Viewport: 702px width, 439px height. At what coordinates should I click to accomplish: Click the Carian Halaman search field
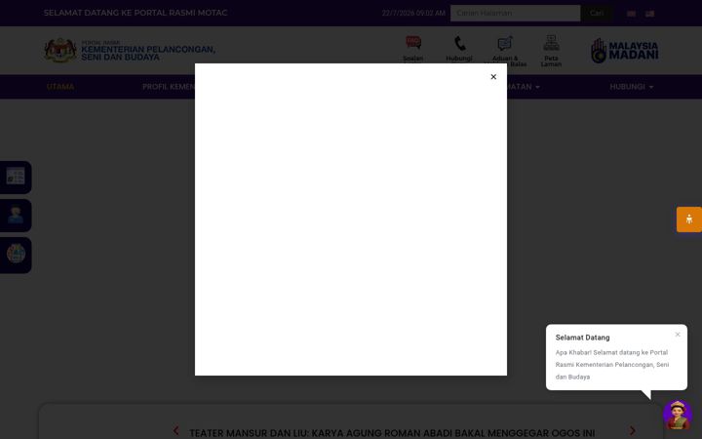click(516, 13)
